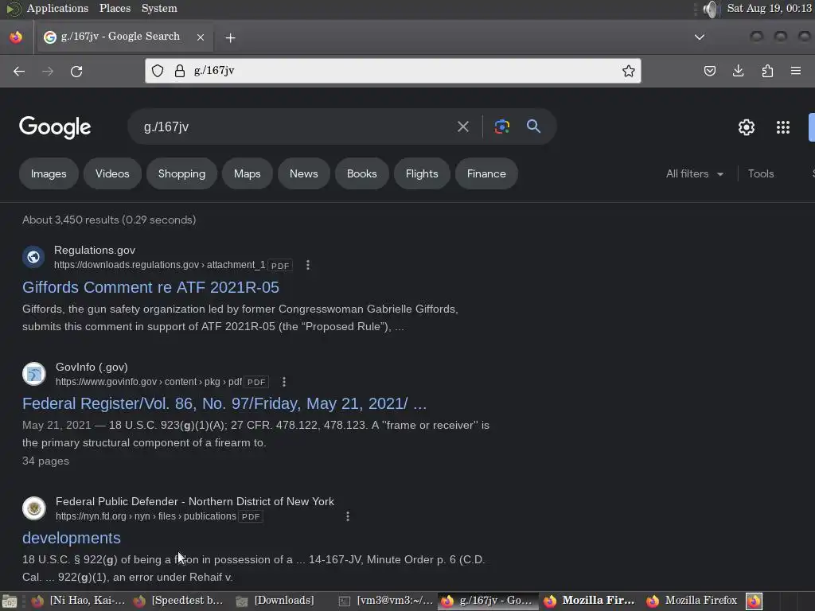The height and width of the screenshot is (611, 815).
Task: Open the System menu
Action: (x=159, y=8)
